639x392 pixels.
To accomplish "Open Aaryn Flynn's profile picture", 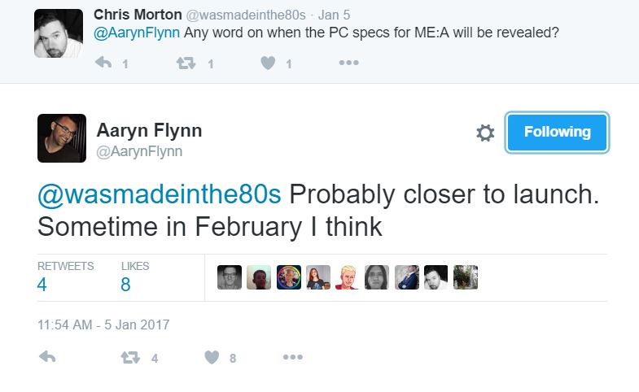I will 61,138.
